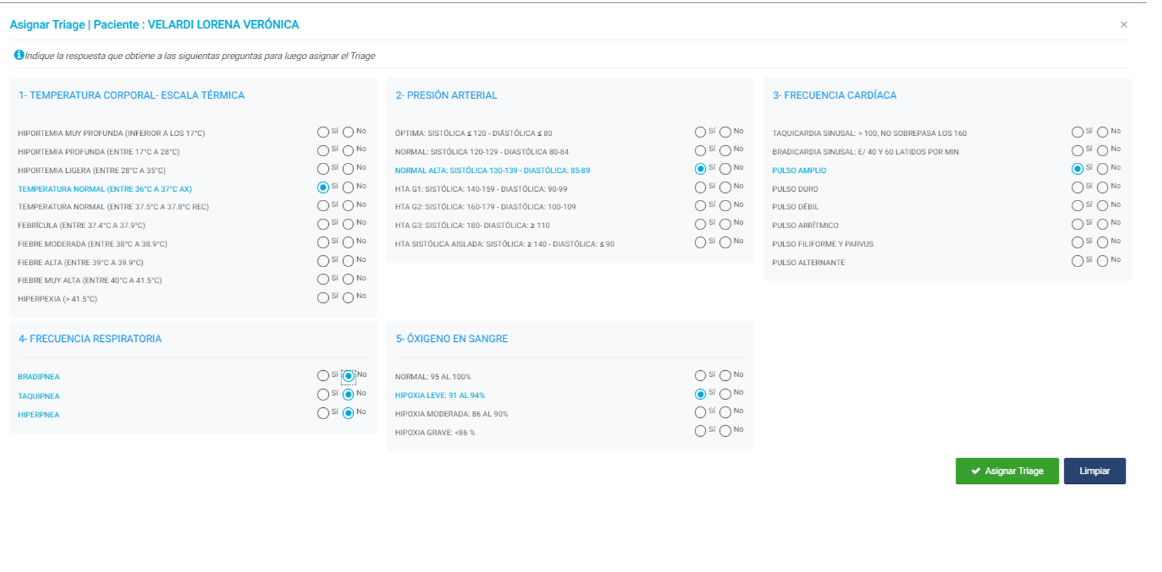Image resolution: width=1162 pixels, height=572 pixels.
Task: Set No for Pulso Amplio
Action: click(1102, 169)
